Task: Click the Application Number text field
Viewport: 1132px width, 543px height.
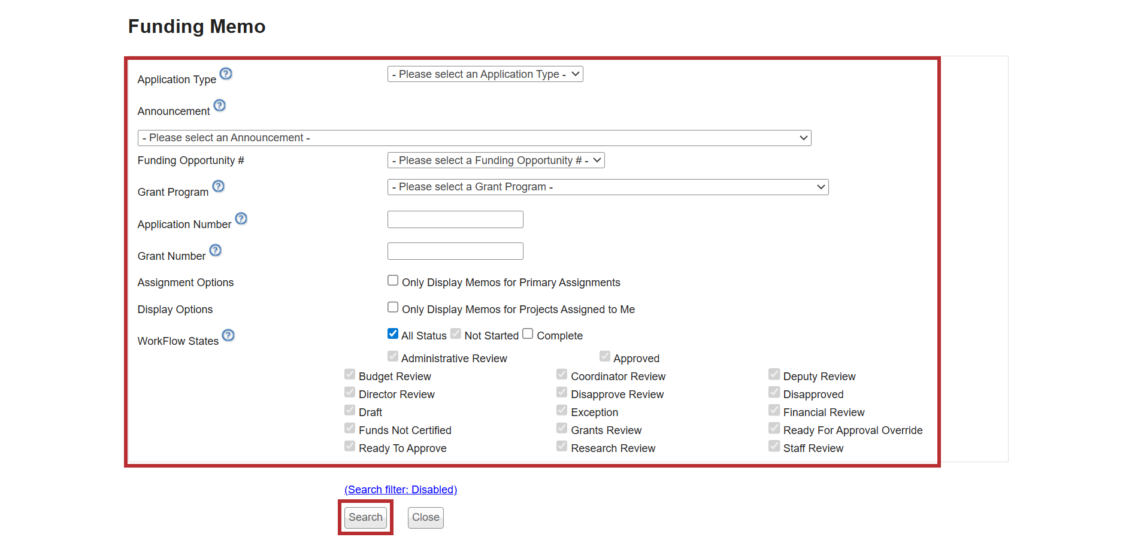Action: (x=455, y=220)
